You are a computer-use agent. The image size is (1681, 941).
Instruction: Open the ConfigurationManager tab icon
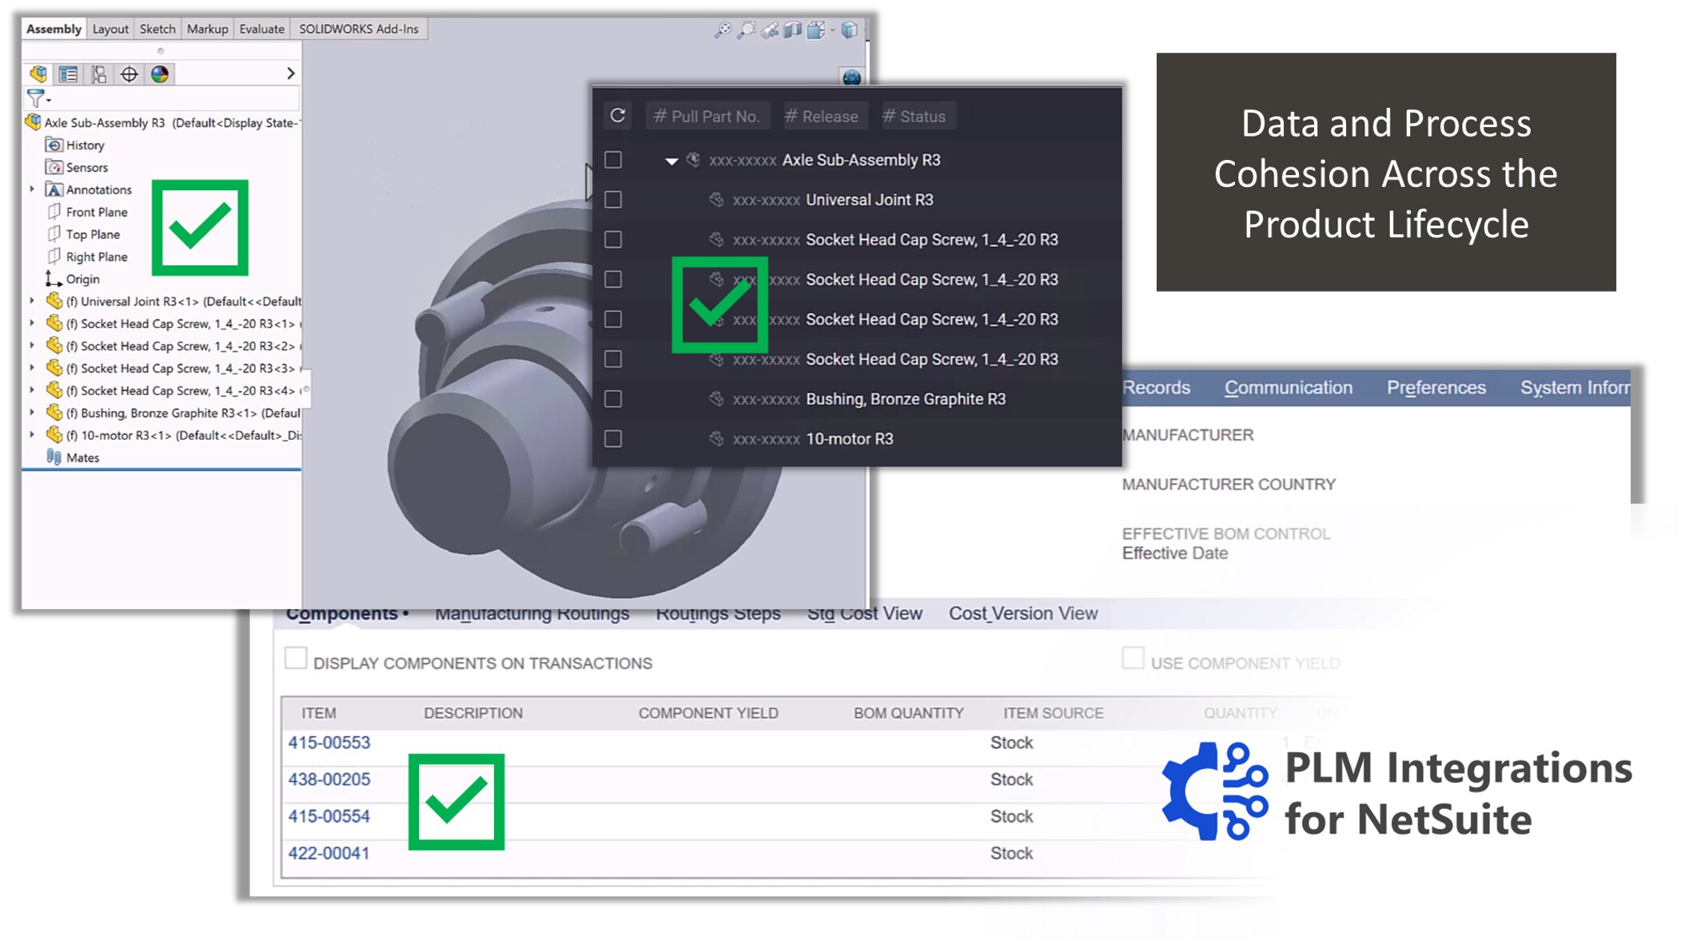[x=98, y=74]
